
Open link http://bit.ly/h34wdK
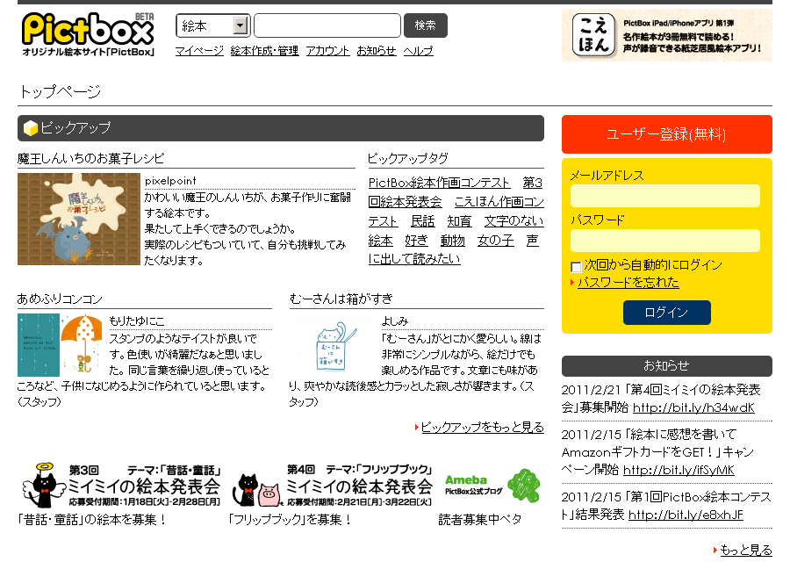coord(693,407)
